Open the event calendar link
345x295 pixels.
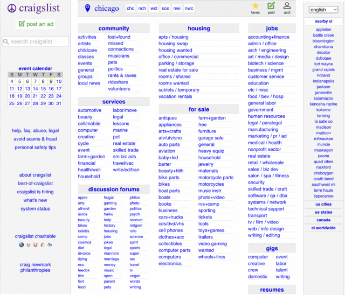click(35, 68)
